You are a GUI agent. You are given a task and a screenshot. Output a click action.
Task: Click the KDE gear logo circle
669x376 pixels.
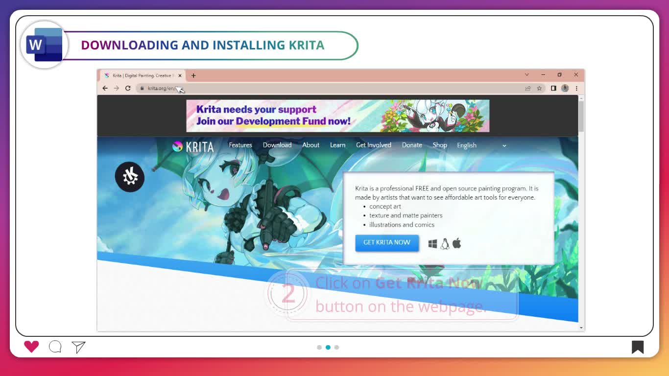130,177
